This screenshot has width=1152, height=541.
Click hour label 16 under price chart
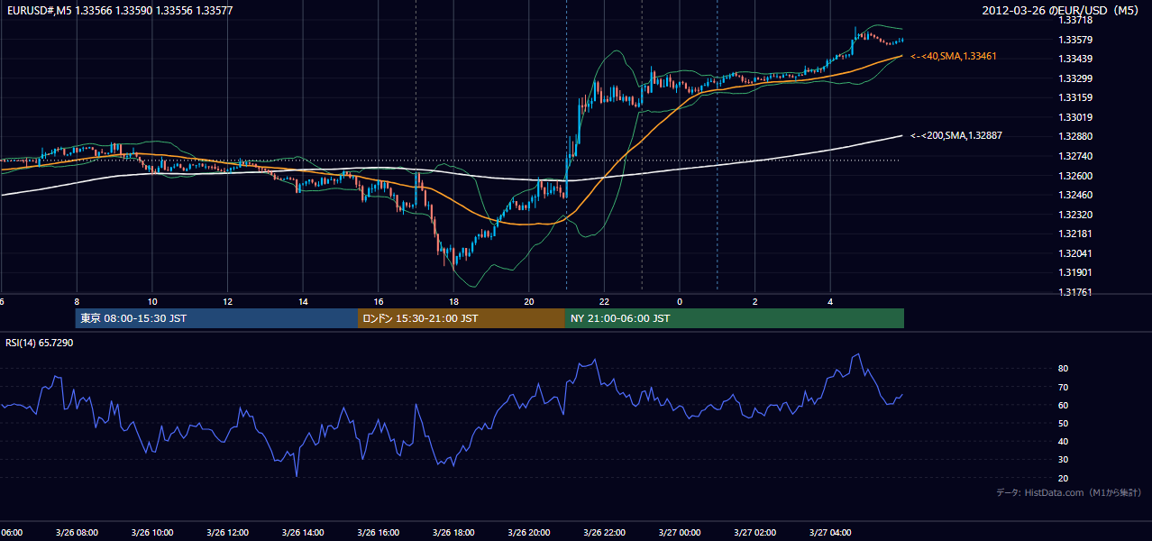[x=379, y=301]
